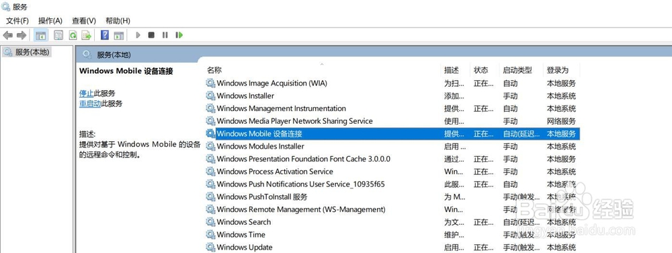The width and height of the screenshot is (672, 253).
Task: Click gear icon beside Windows Push Notifications User Service
Action: click(210, 184)
